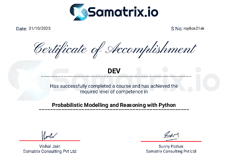Image resolution: width=228 pixels, height=161 pixels.
Task: Select the date value 31/10/2025
Action: pyautogui.click(x=40, y=28)
